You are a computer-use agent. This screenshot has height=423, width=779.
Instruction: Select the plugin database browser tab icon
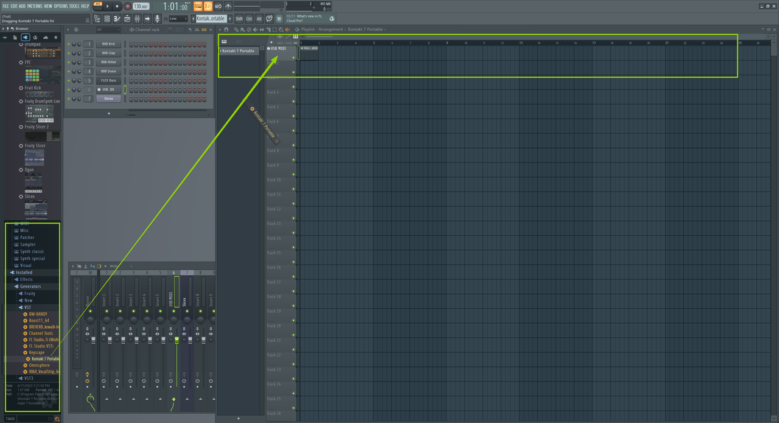[26, 37]
